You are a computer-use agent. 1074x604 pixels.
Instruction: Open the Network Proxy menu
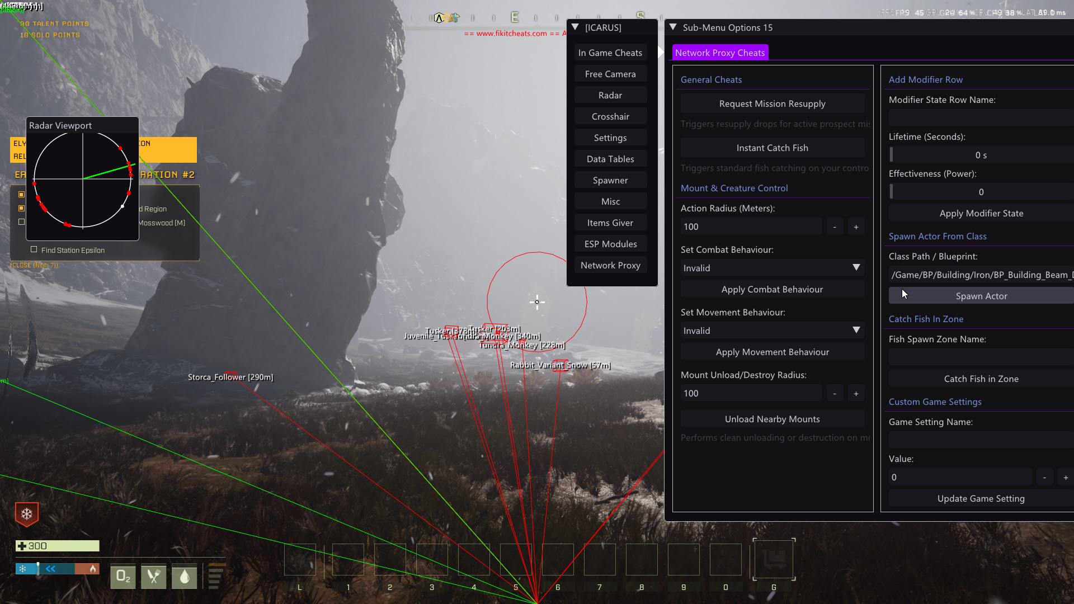[x=610, y=265]
